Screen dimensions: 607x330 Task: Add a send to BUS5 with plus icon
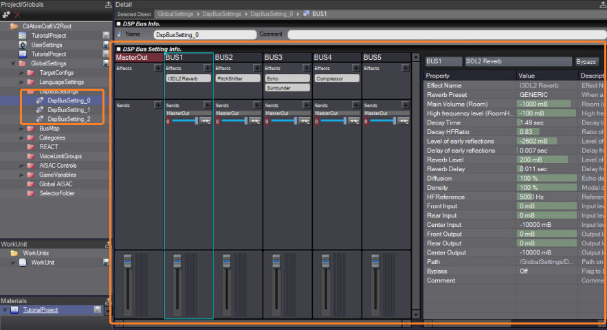406,105
